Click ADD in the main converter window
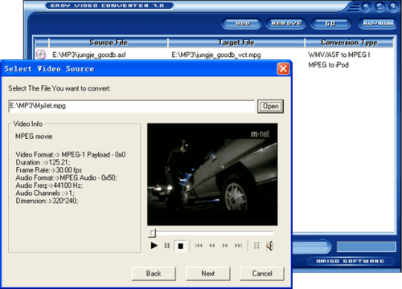Viewport: 402px width, 289px height. click(242, 23)
